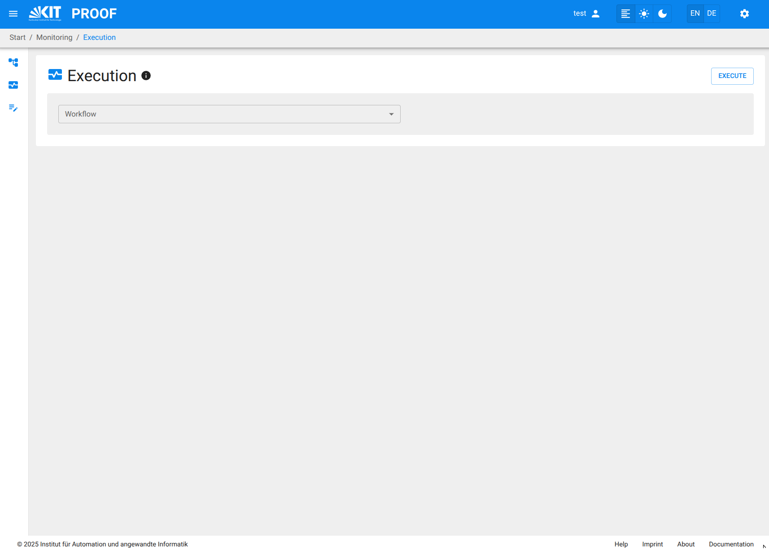This screenshot has height=550, width=769.
Task: Open the Documentation footer link
Action: click(731, 544)
